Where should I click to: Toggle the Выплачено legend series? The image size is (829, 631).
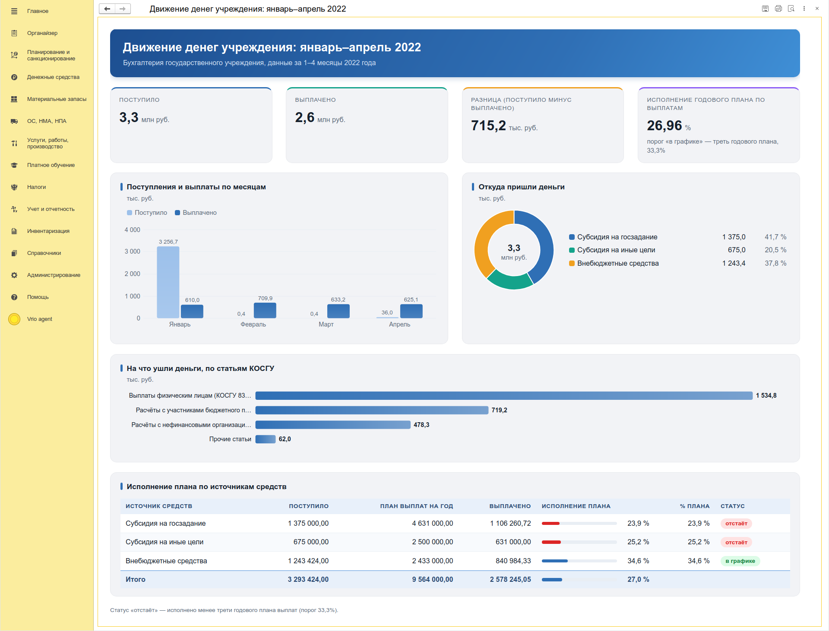tap(196, 213)
